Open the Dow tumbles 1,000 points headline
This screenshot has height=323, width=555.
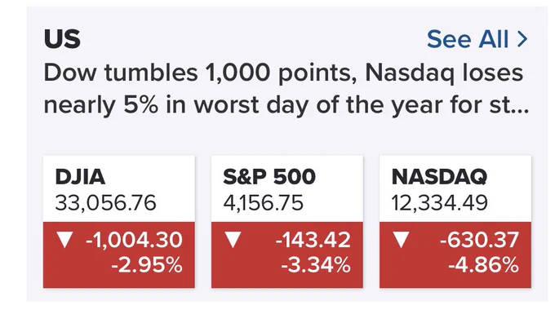286,89
